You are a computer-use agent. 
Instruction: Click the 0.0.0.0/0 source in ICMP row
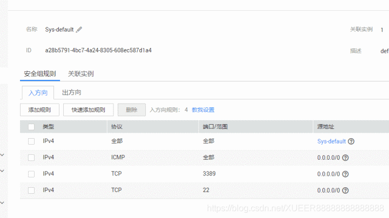(x=328, y=158)
